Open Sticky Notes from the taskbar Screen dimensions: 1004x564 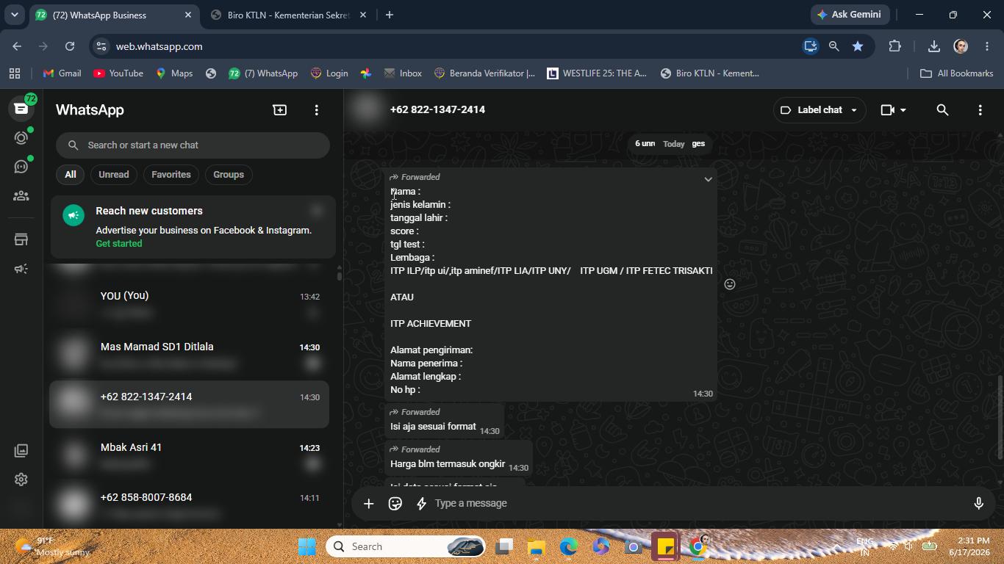coord(665,546)
